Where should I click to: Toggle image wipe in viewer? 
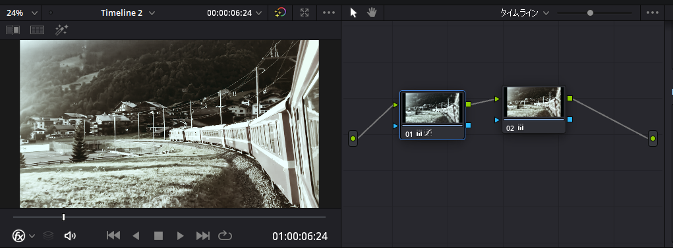pyautogui.click(x=13, y=30)
